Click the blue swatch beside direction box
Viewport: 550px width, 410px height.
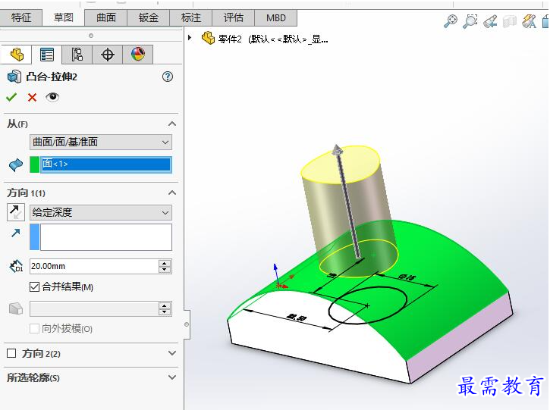[x=35, y=237]
